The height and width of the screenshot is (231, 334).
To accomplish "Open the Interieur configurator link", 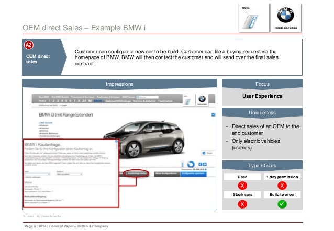I will [x=43, y=131].
